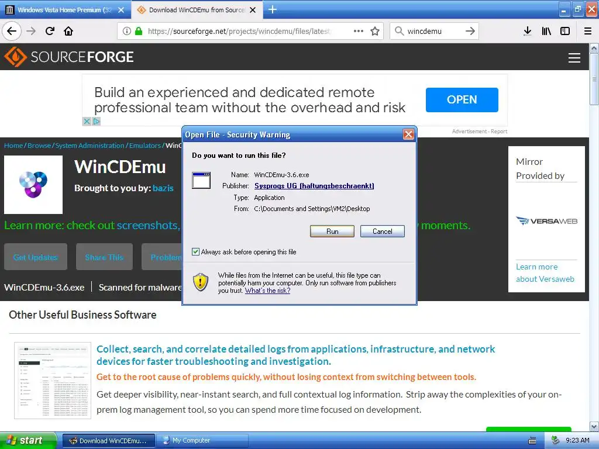The image size is (599, 449).
Task: Open the Library bookshelf icon
Action: 546,31
